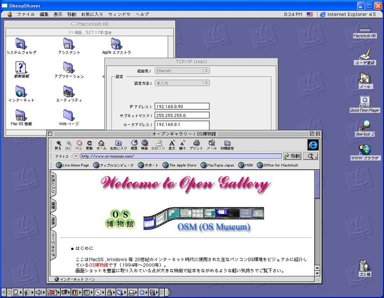Image resolution: width=384 pixels, height=298 pixels.
Task: Open printer selector control strip module
Action: click(x=133, y=292)
